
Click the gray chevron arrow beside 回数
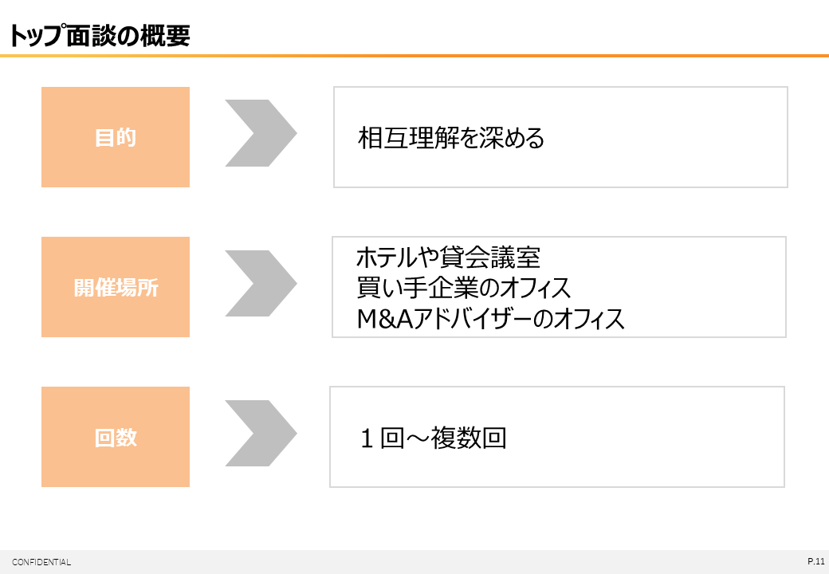coord(260,434)
